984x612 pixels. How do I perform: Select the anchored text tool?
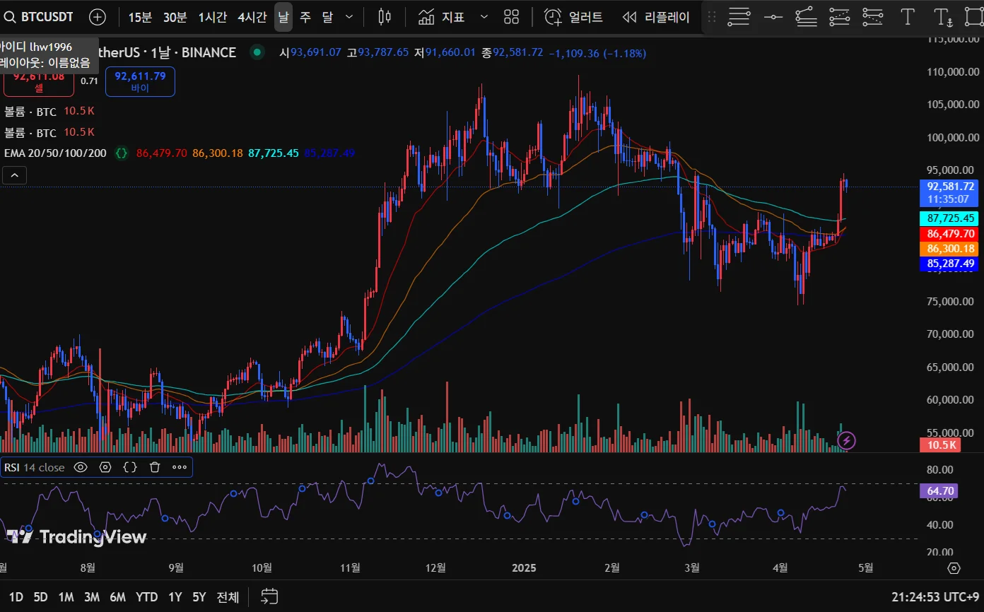pos(942,17)
